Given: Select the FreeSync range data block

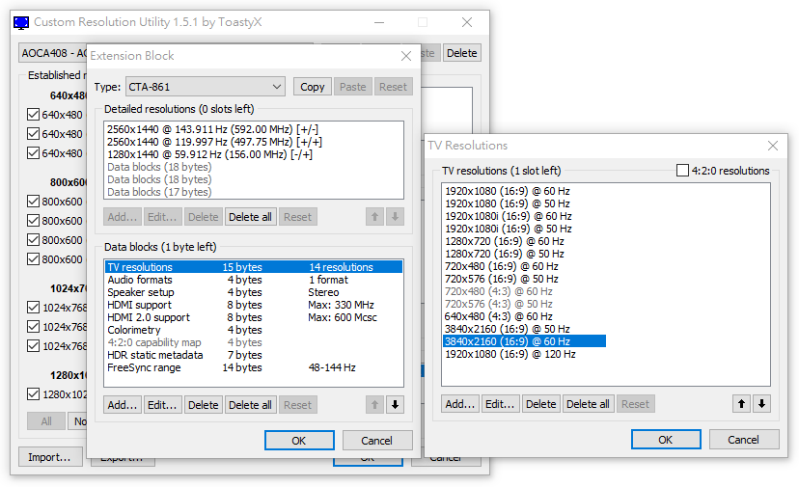Looking at the screenshot, I should (x=254, y=367).
